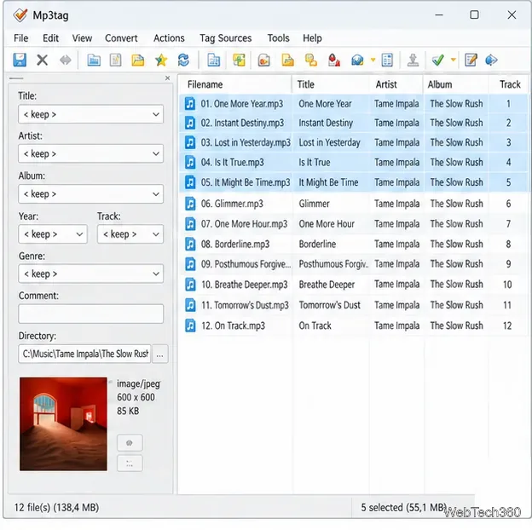Click the greyed Undo arrows icon

pos(65,60)
